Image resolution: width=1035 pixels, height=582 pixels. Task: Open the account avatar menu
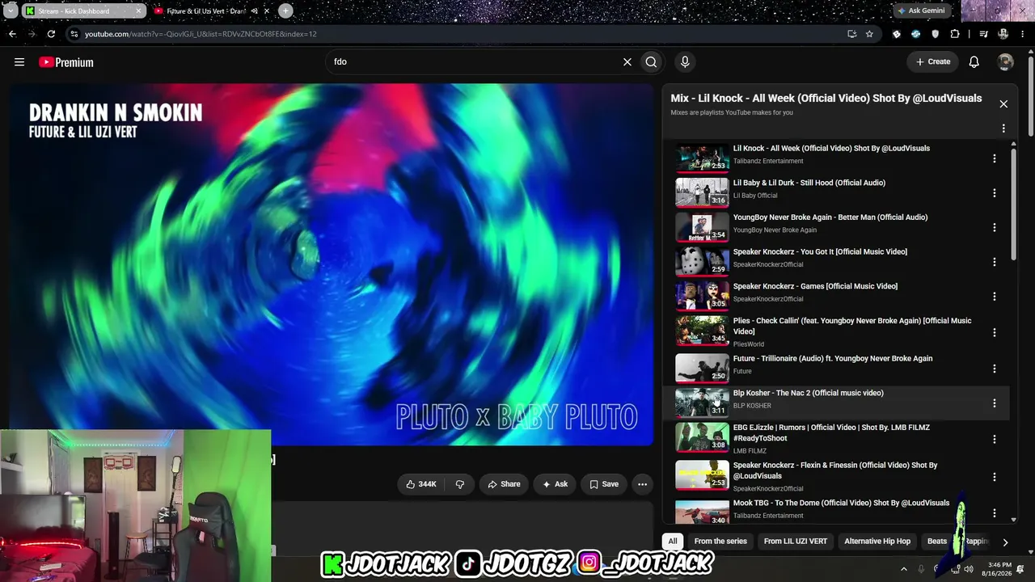(1005, 61)
